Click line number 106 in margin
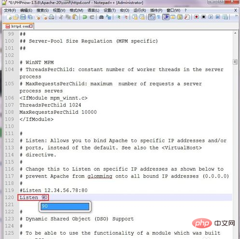The height and width of the screenshot is (239, 240). pos(9,98)
